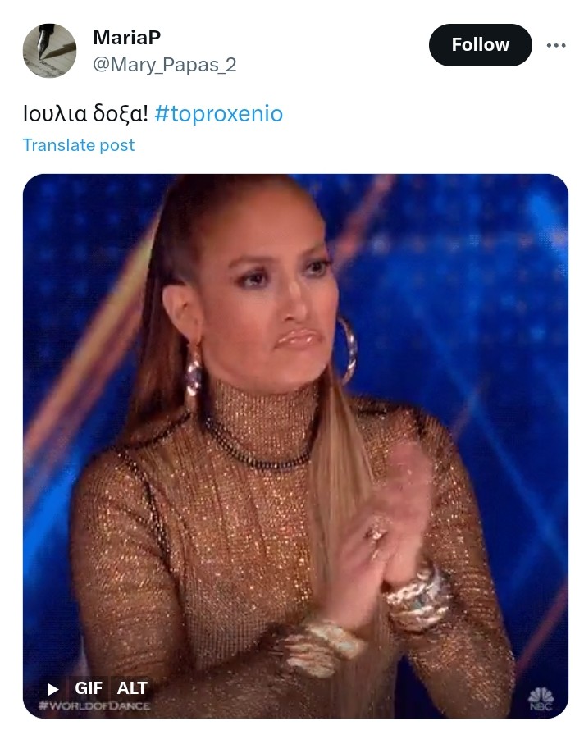584x735 pixels.
Task: Click the #WORLDOFDANCE watermark text
Action: tap(94, 705)
